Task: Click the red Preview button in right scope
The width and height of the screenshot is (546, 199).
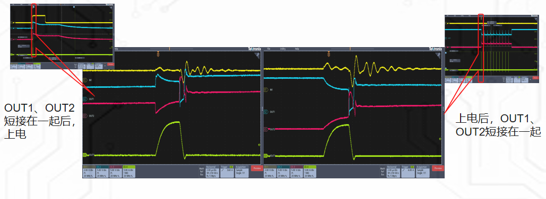Action: (438, 168)
